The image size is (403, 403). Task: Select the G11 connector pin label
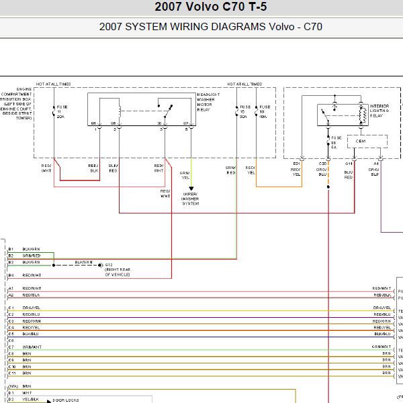pos(349,164)
